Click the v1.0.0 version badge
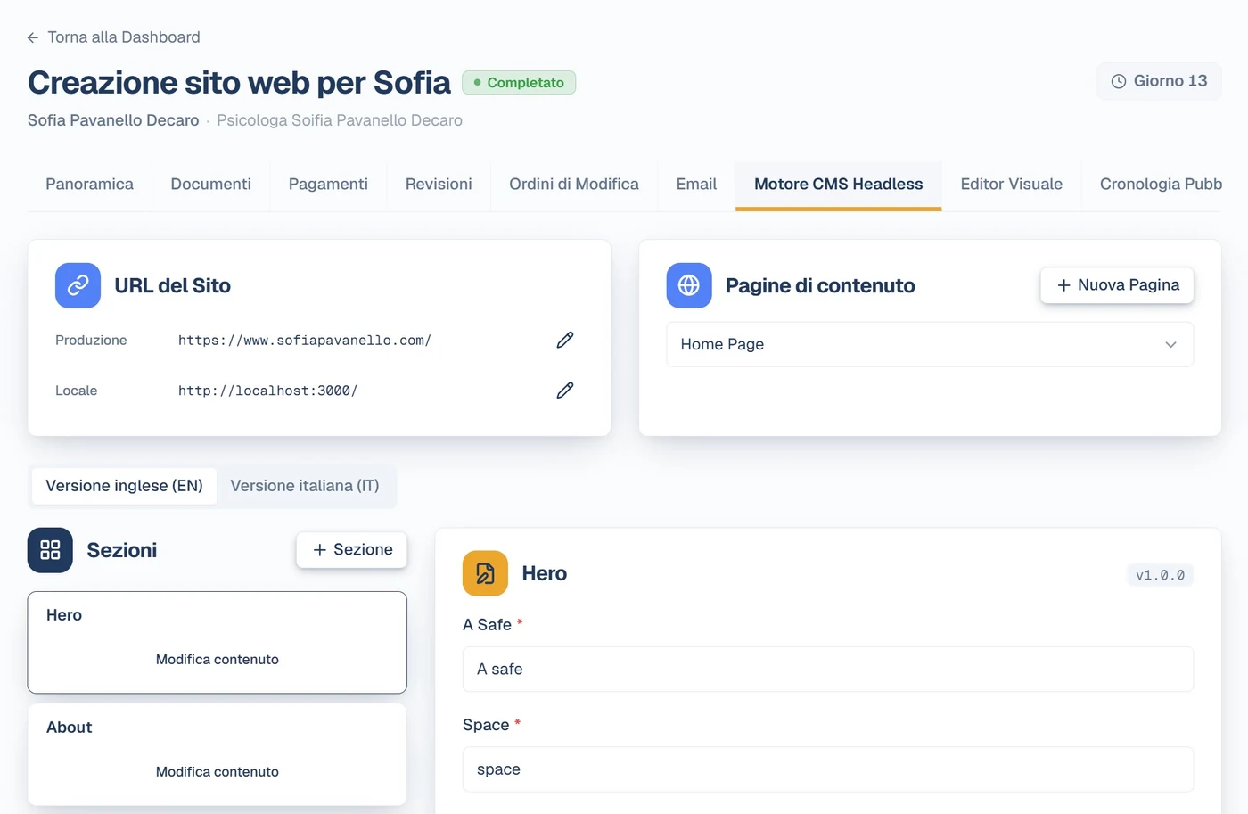The width and height of the screenshot is (1248, 814). tap(1160, 575)
